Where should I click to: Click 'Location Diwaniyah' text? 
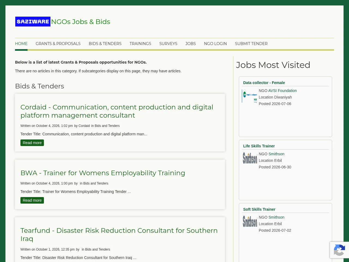tap(275, 97)
